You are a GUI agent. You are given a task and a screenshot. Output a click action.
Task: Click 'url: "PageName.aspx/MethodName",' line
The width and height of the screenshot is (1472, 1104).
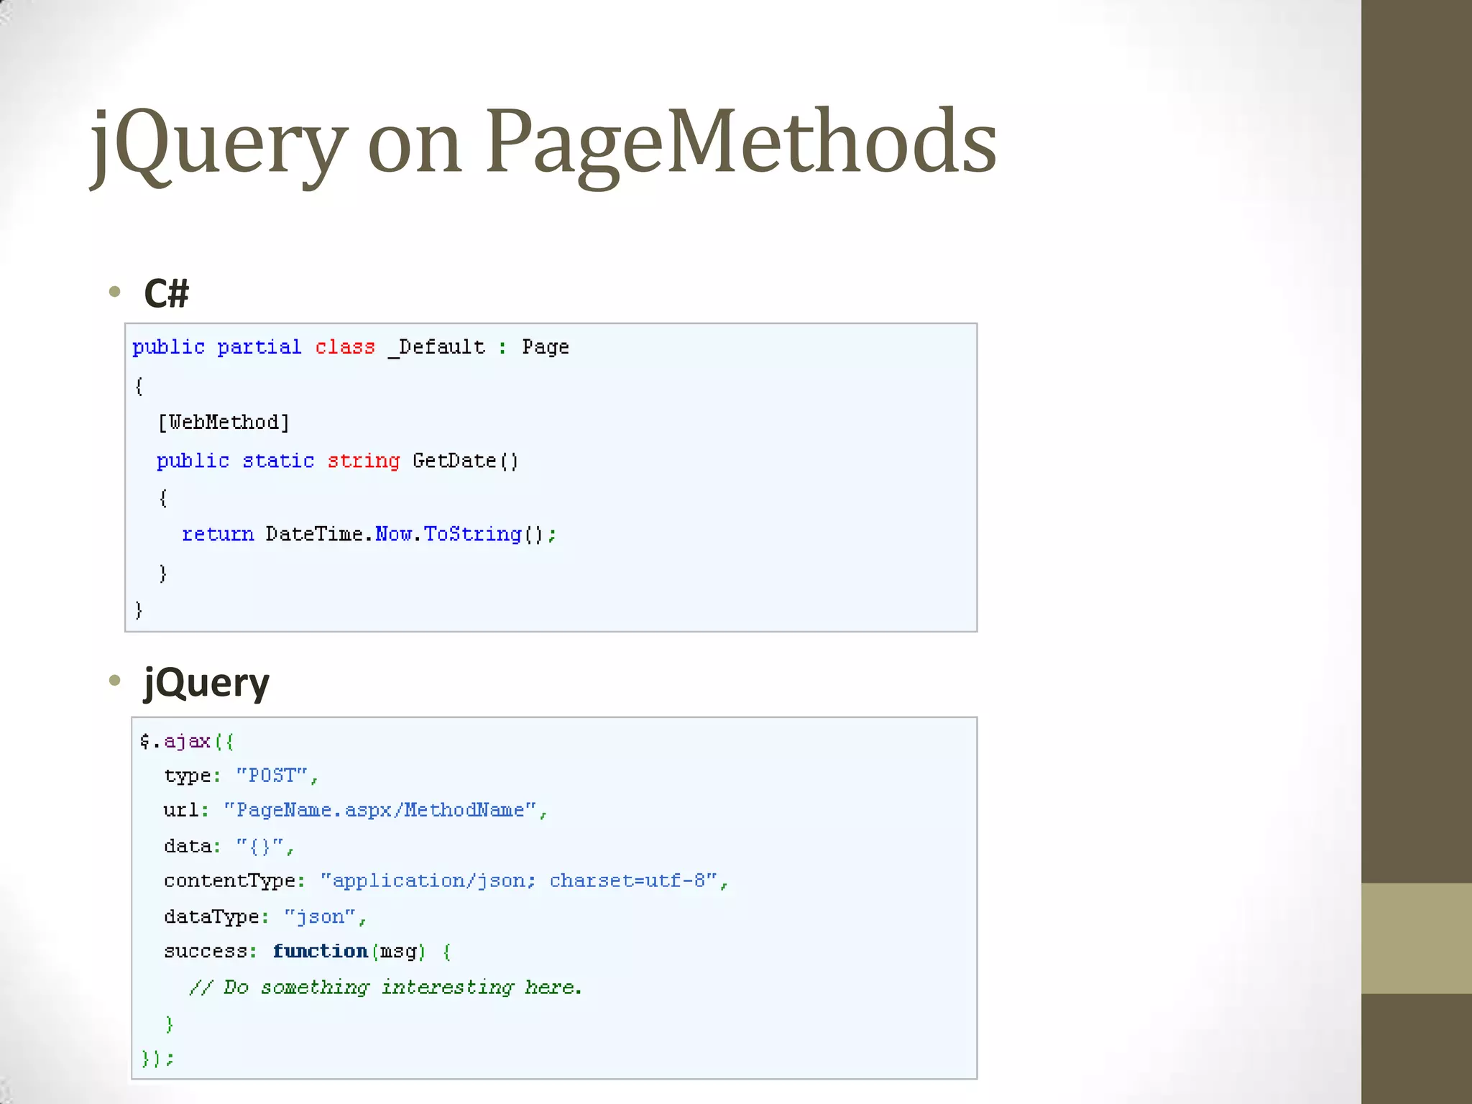[x=356, y=811]
